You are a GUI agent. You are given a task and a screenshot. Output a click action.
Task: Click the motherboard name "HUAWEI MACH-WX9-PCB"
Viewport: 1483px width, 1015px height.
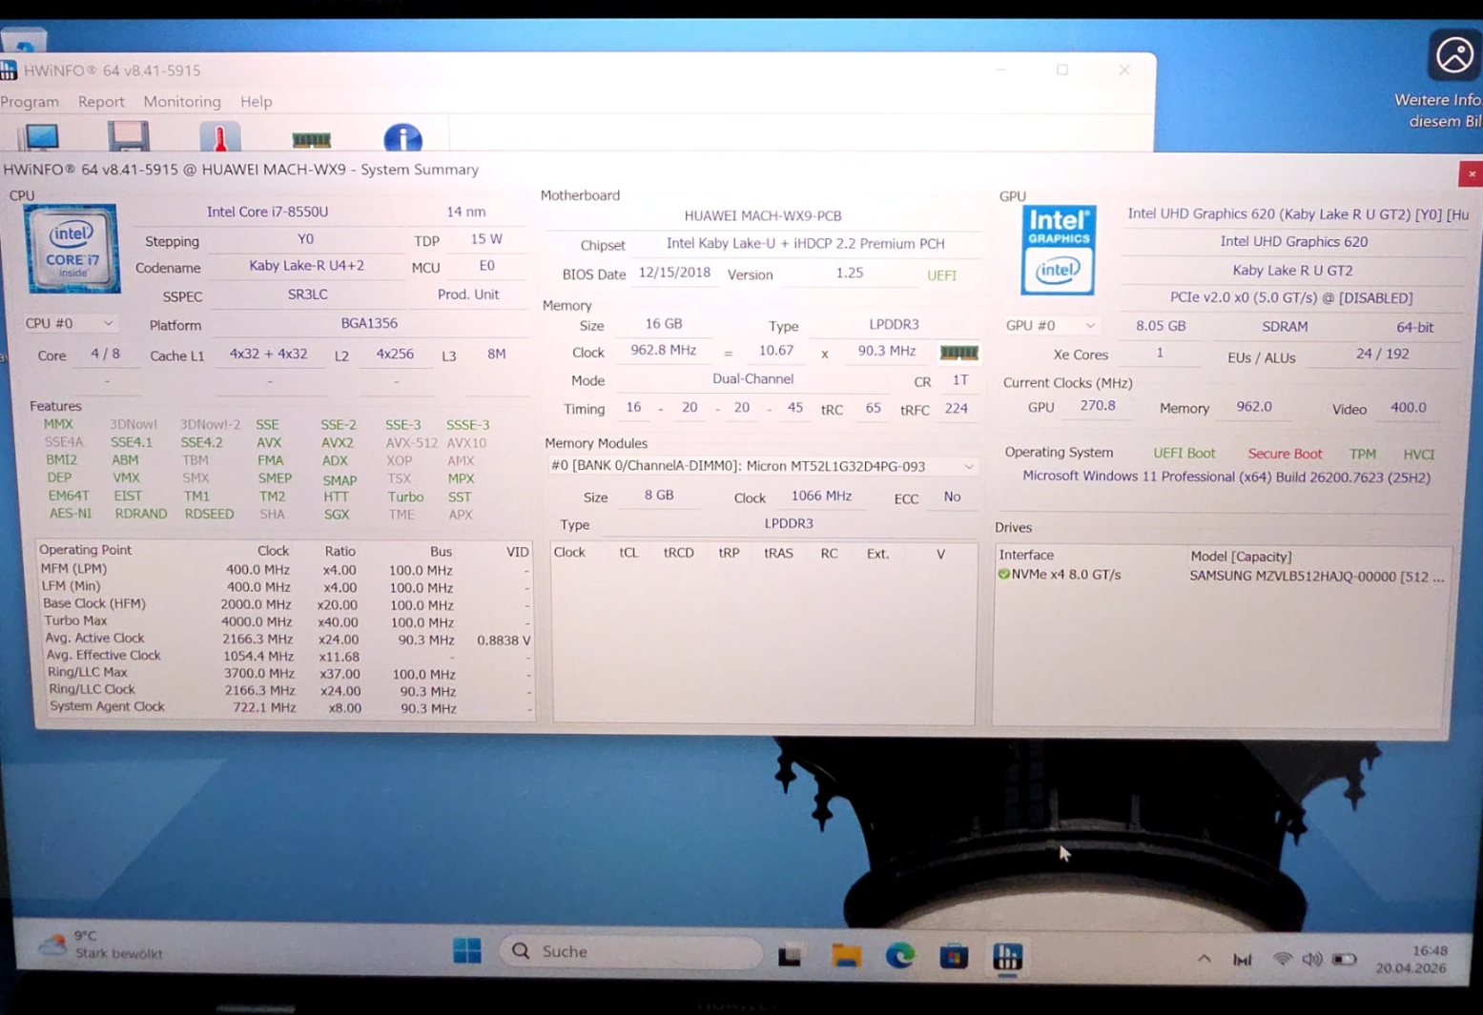tap(763, 216)
